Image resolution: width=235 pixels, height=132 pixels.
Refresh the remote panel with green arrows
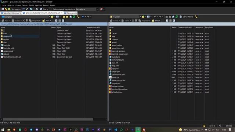(177, 17)
